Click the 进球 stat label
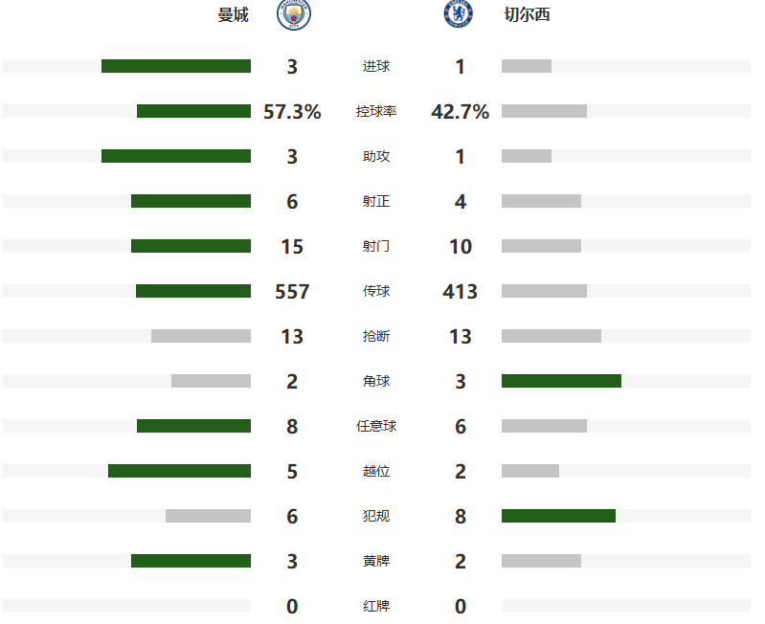Image resolution: width=765 pixels, height=624 pixels. (376, 67)
